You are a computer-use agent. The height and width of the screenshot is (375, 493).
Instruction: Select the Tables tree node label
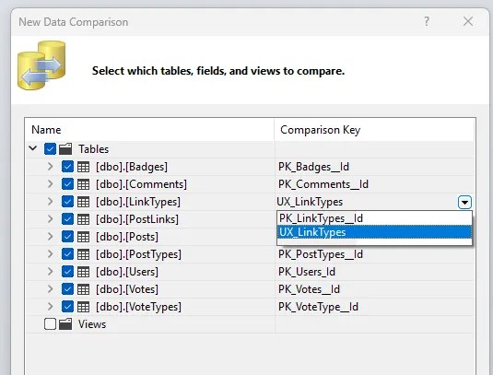click(x=94, y=149)
